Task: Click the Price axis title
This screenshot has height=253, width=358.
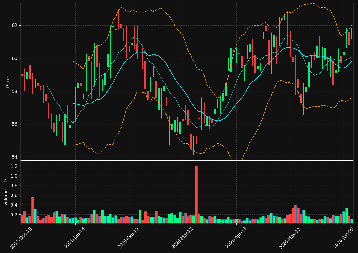Action: pyautogui.click(x=8, y=82)
